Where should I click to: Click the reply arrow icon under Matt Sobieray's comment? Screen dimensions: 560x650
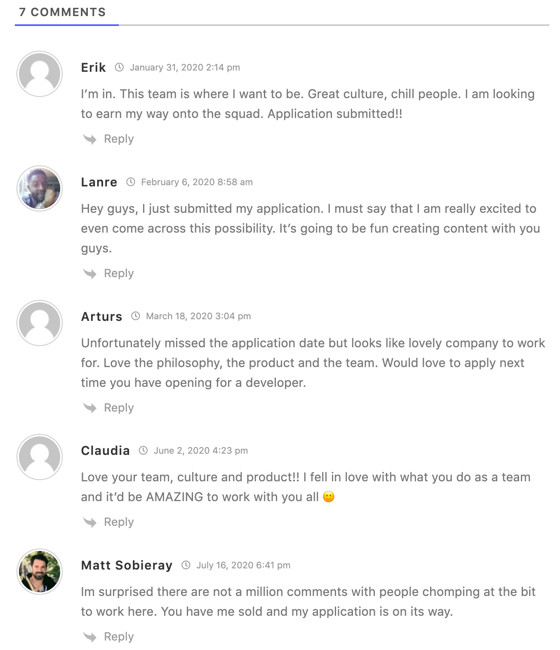pos(90,636)
